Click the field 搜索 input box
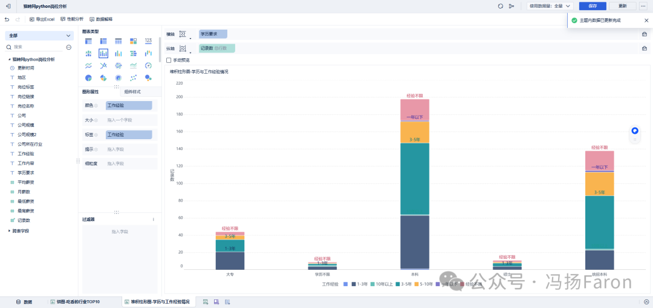This screenshot has width=653, height=308. click(x=36, y=47)
